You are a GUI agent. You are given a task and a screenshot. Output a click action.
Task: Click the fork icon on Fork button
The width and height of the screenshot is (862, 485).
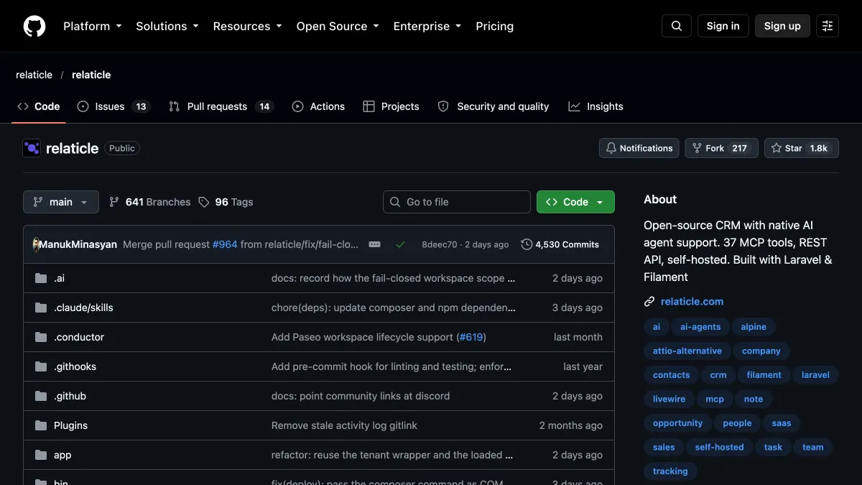pyautogui.click(x=697, y=148)
